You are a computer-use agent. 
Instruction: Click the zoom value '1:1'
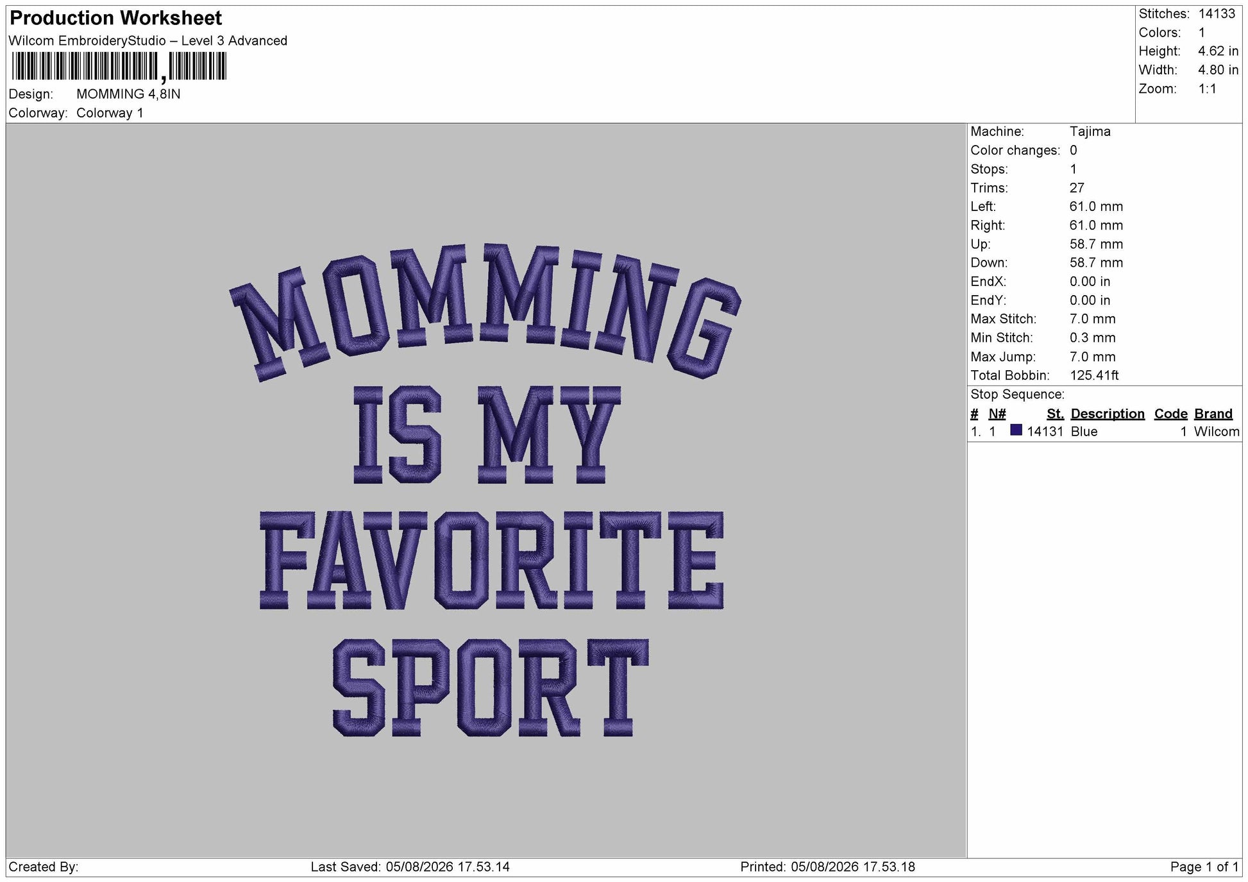pyautogui.click(x=1207, y=89)
